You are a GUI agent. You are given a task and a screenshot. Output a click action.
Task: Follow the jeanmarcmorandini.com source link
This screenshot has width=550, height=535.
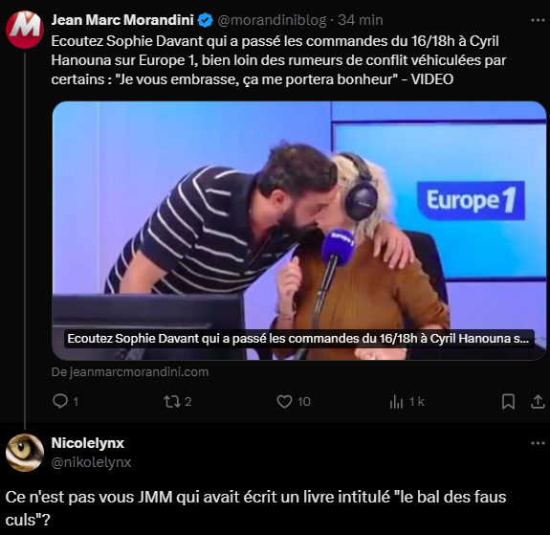pyautogui.click(x=130, y=371)
